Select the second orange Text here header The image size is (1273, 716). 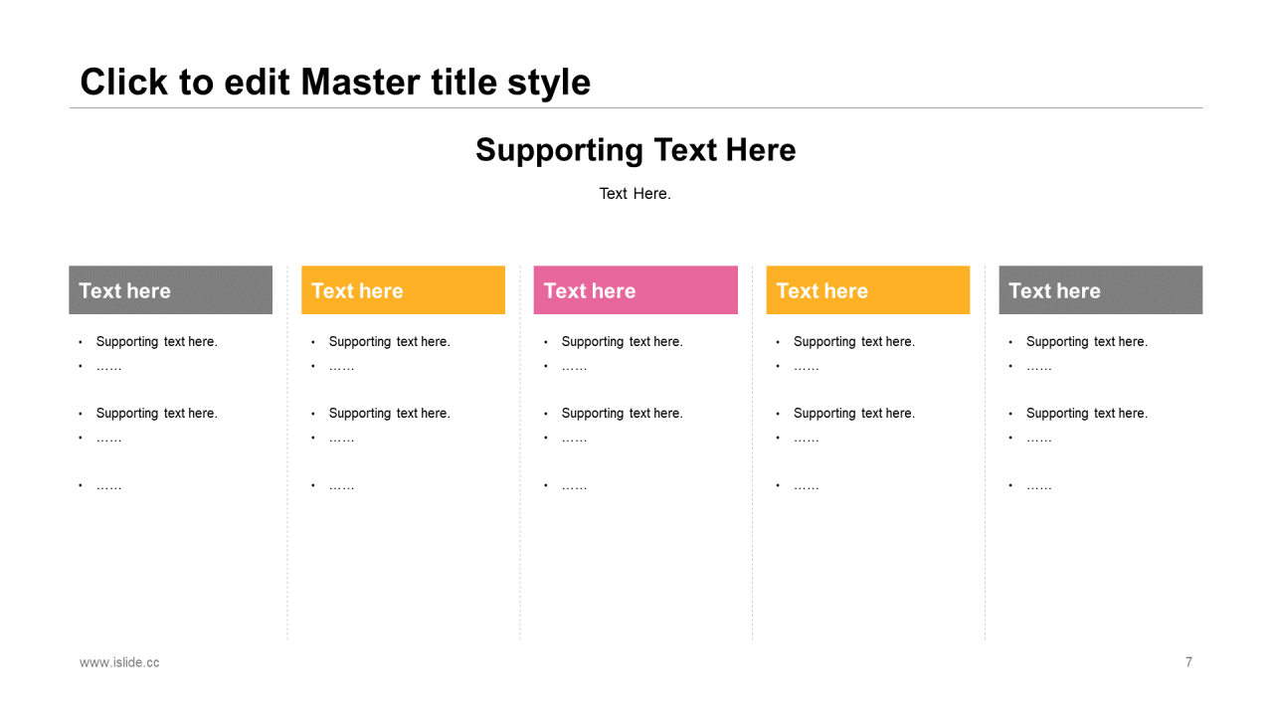coord(868,290)
